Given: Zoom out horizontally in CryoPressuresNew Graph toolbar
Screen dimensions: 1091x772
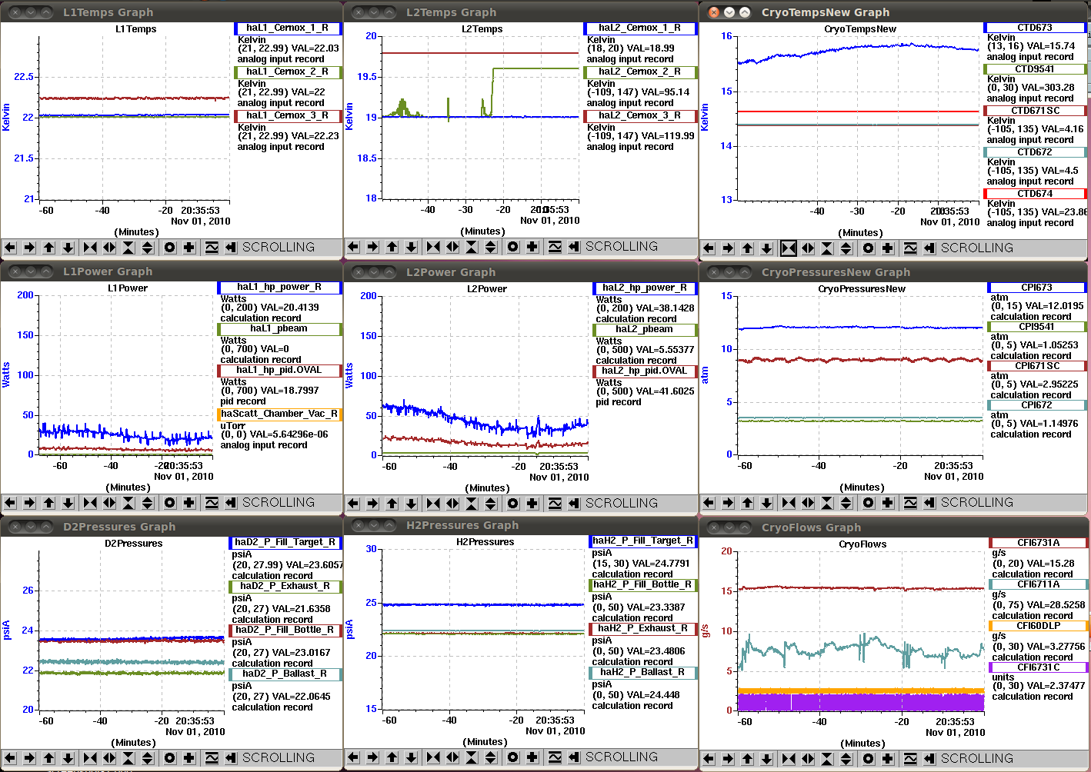Looking at the screenshot, I should click(x=808, y=503).
